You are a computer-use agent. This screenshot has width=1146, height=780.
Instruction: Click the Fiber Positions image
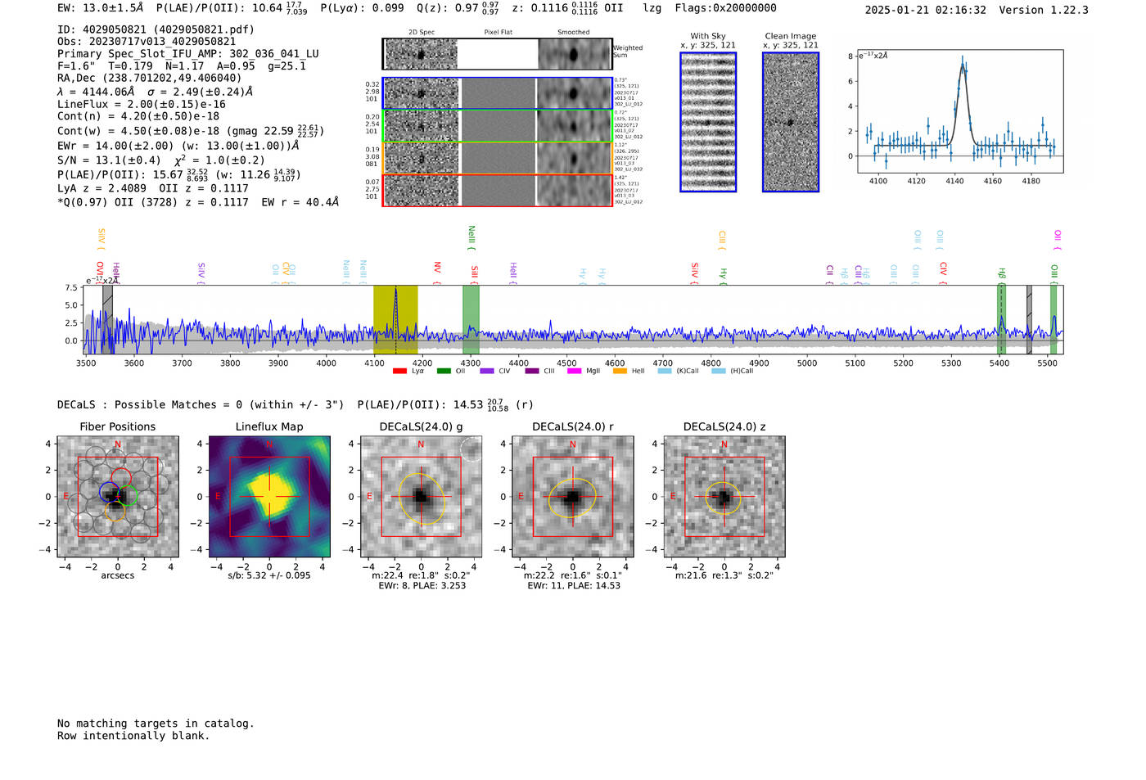point(118,497)
